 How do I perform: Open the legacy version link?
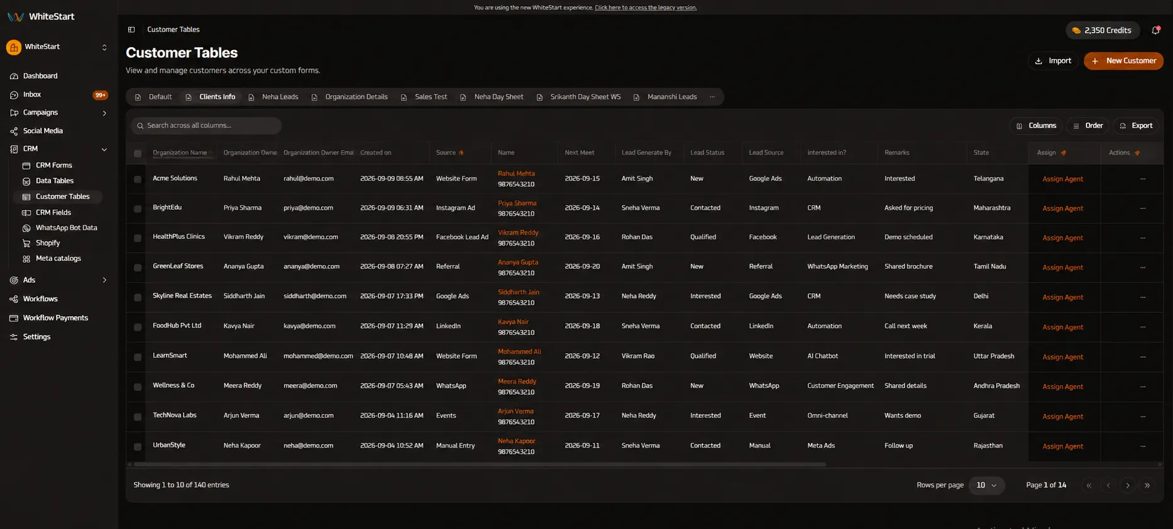(646, 8)
